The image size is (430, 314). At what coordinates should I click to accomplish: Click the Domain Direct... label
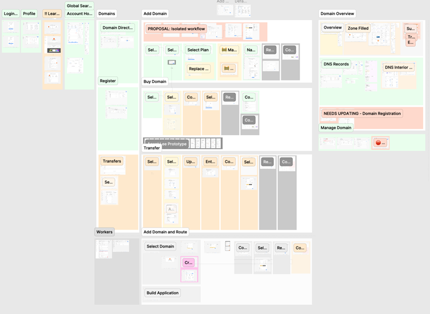[118, 28]
